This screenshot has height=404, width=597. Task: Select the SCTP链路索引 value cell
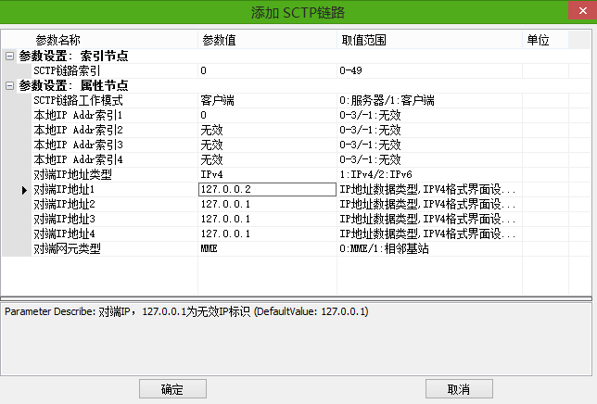click(266, 70)
